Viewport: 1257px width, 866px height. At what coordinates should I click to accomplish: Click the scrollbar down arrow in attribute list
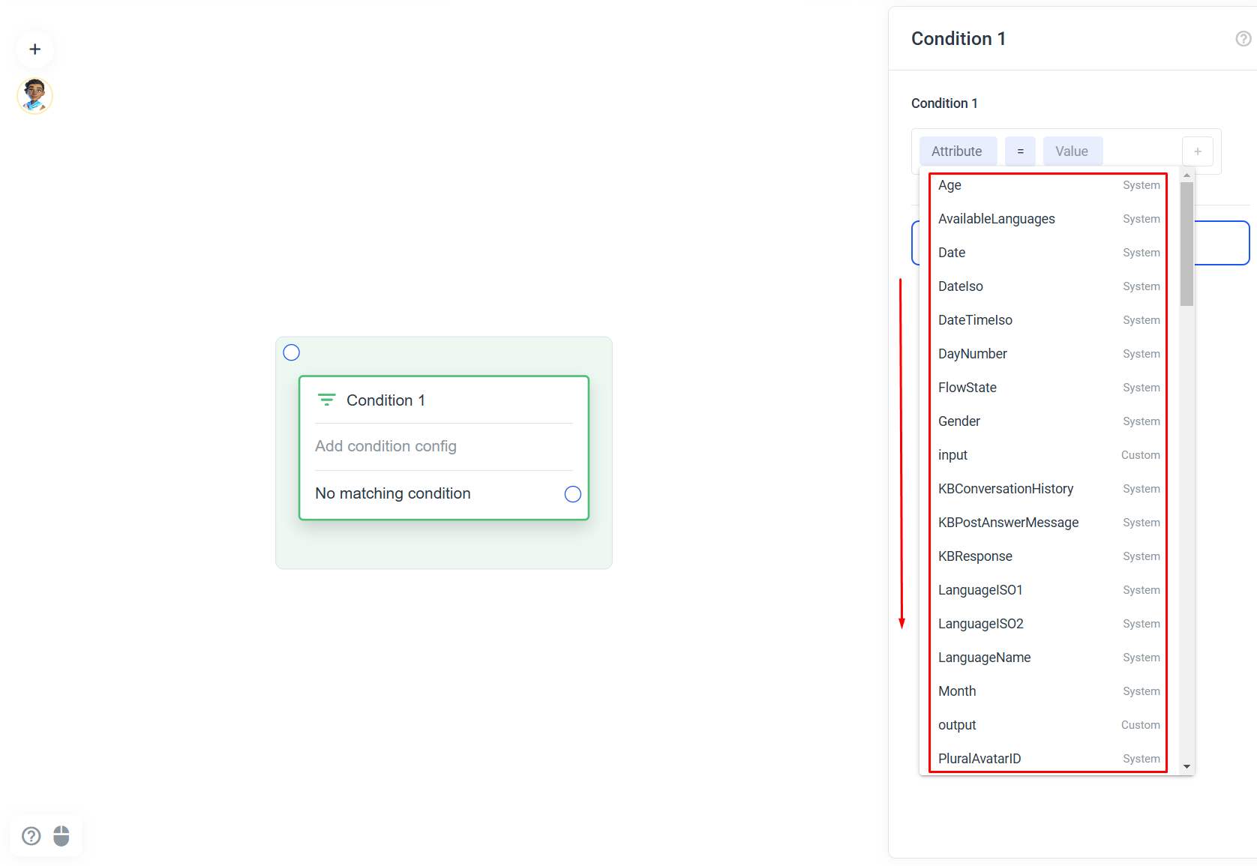point(1186,766)
